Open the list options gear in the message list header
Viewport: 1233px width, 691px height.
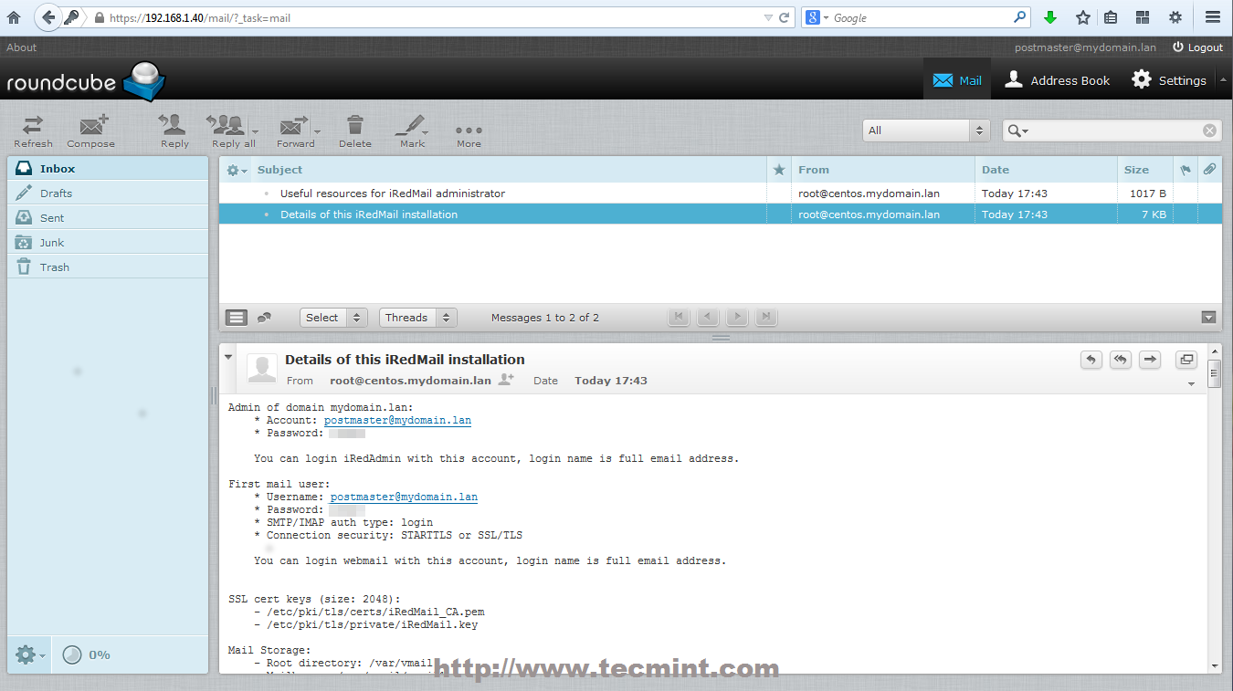point(237,170)
